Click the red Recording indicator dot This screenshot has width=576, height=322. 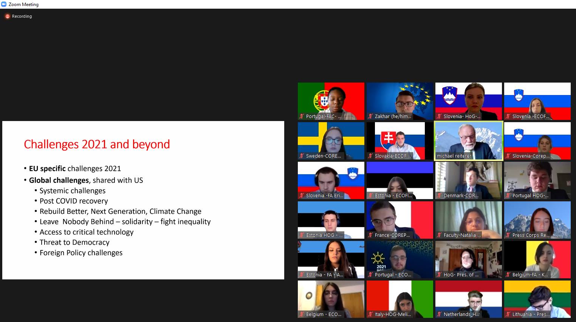(x=7, y=16)
